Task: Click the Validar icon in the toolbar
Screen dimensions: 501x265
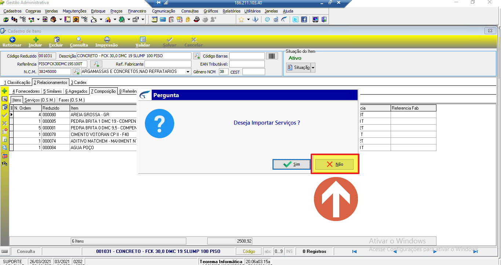Action: tap(143, 40)
